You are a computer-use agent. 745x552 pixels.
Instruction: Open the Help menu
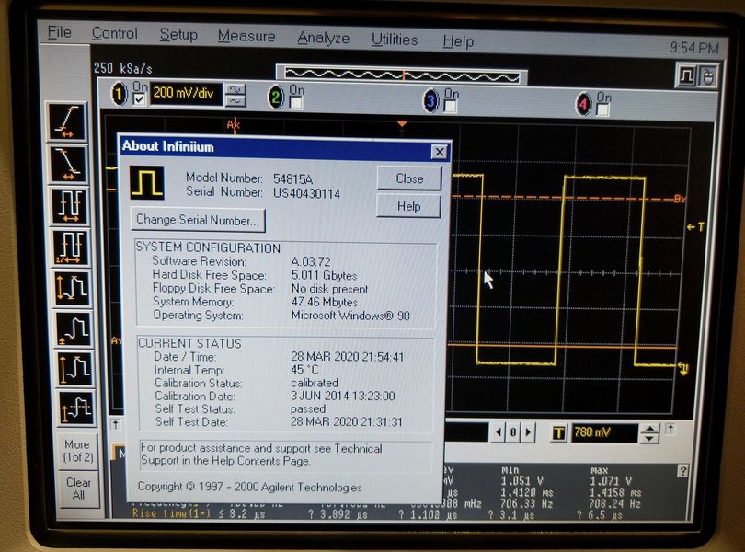point(458,41)
